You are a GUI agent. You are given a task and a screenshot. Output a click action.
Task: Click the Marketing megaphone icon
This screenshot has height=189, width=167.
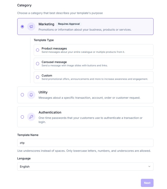point(31,27)
